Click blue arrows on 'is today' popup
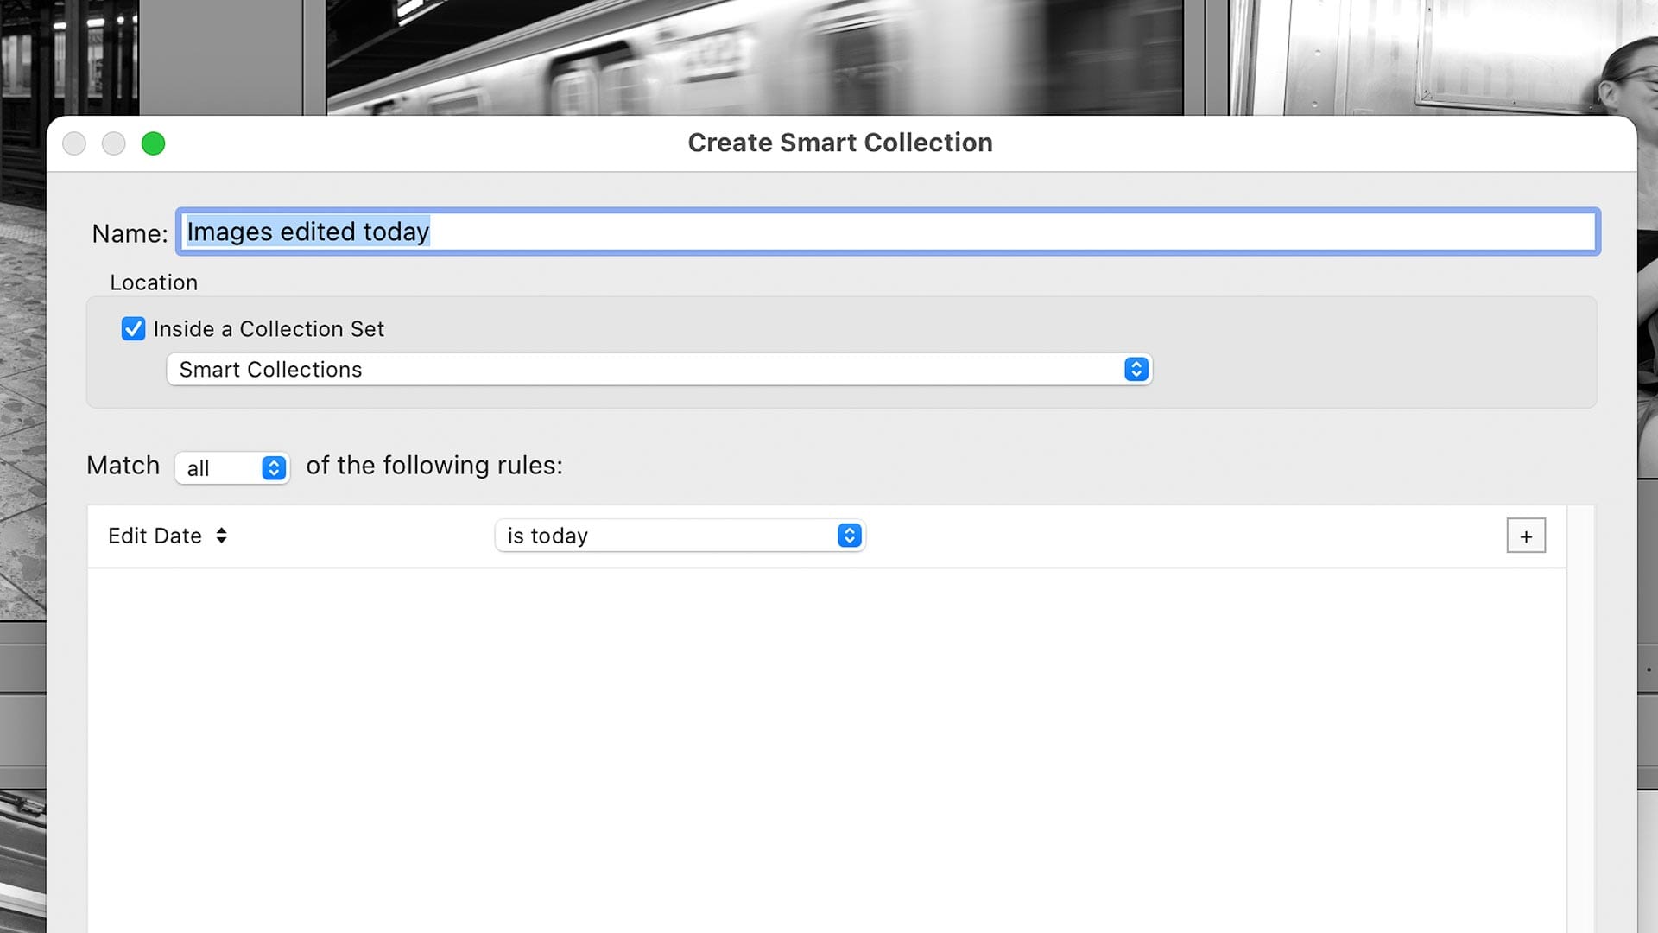The width and height of the screenshot is (1658, 933). tap(849, 536)
